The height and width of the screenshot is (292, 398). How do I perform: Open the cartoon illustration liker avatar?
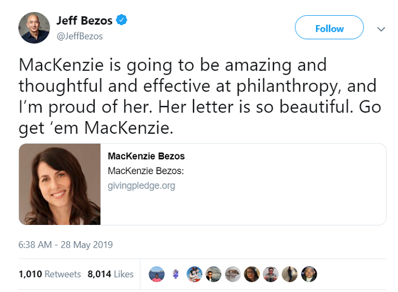[x=195, y=274]
